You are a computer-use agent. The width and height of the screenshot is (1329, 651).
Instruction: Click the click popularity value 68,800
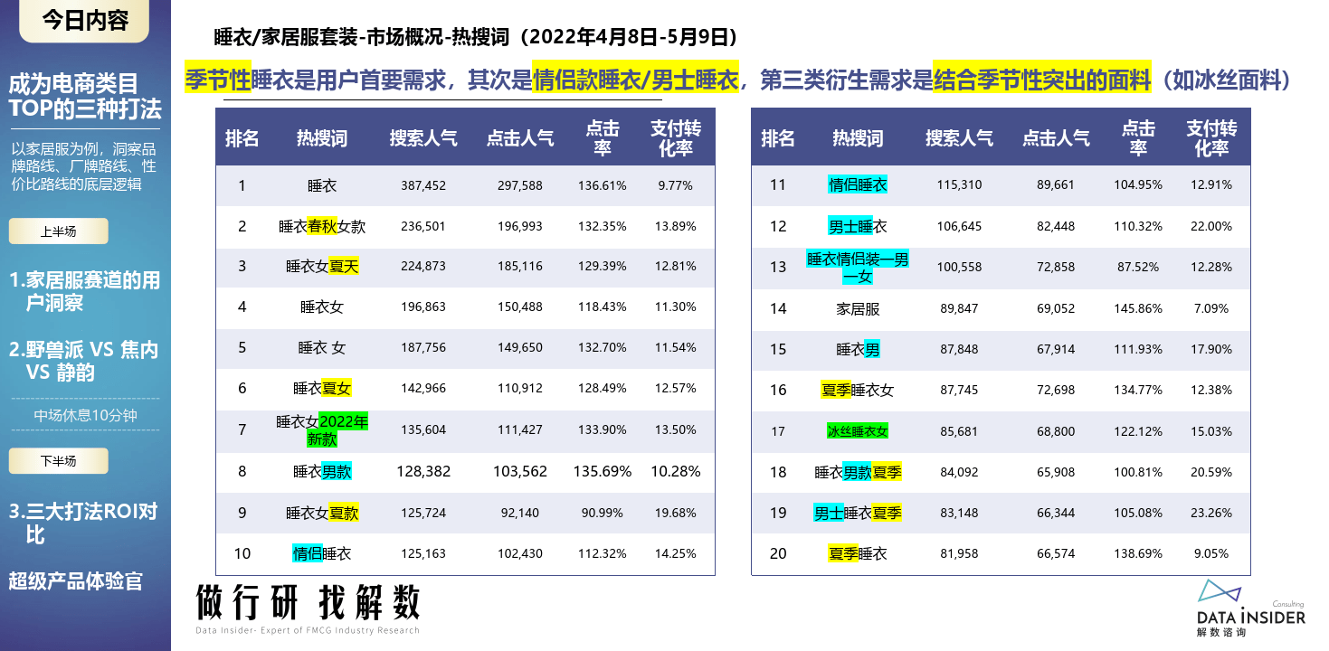click(1056, 431)
